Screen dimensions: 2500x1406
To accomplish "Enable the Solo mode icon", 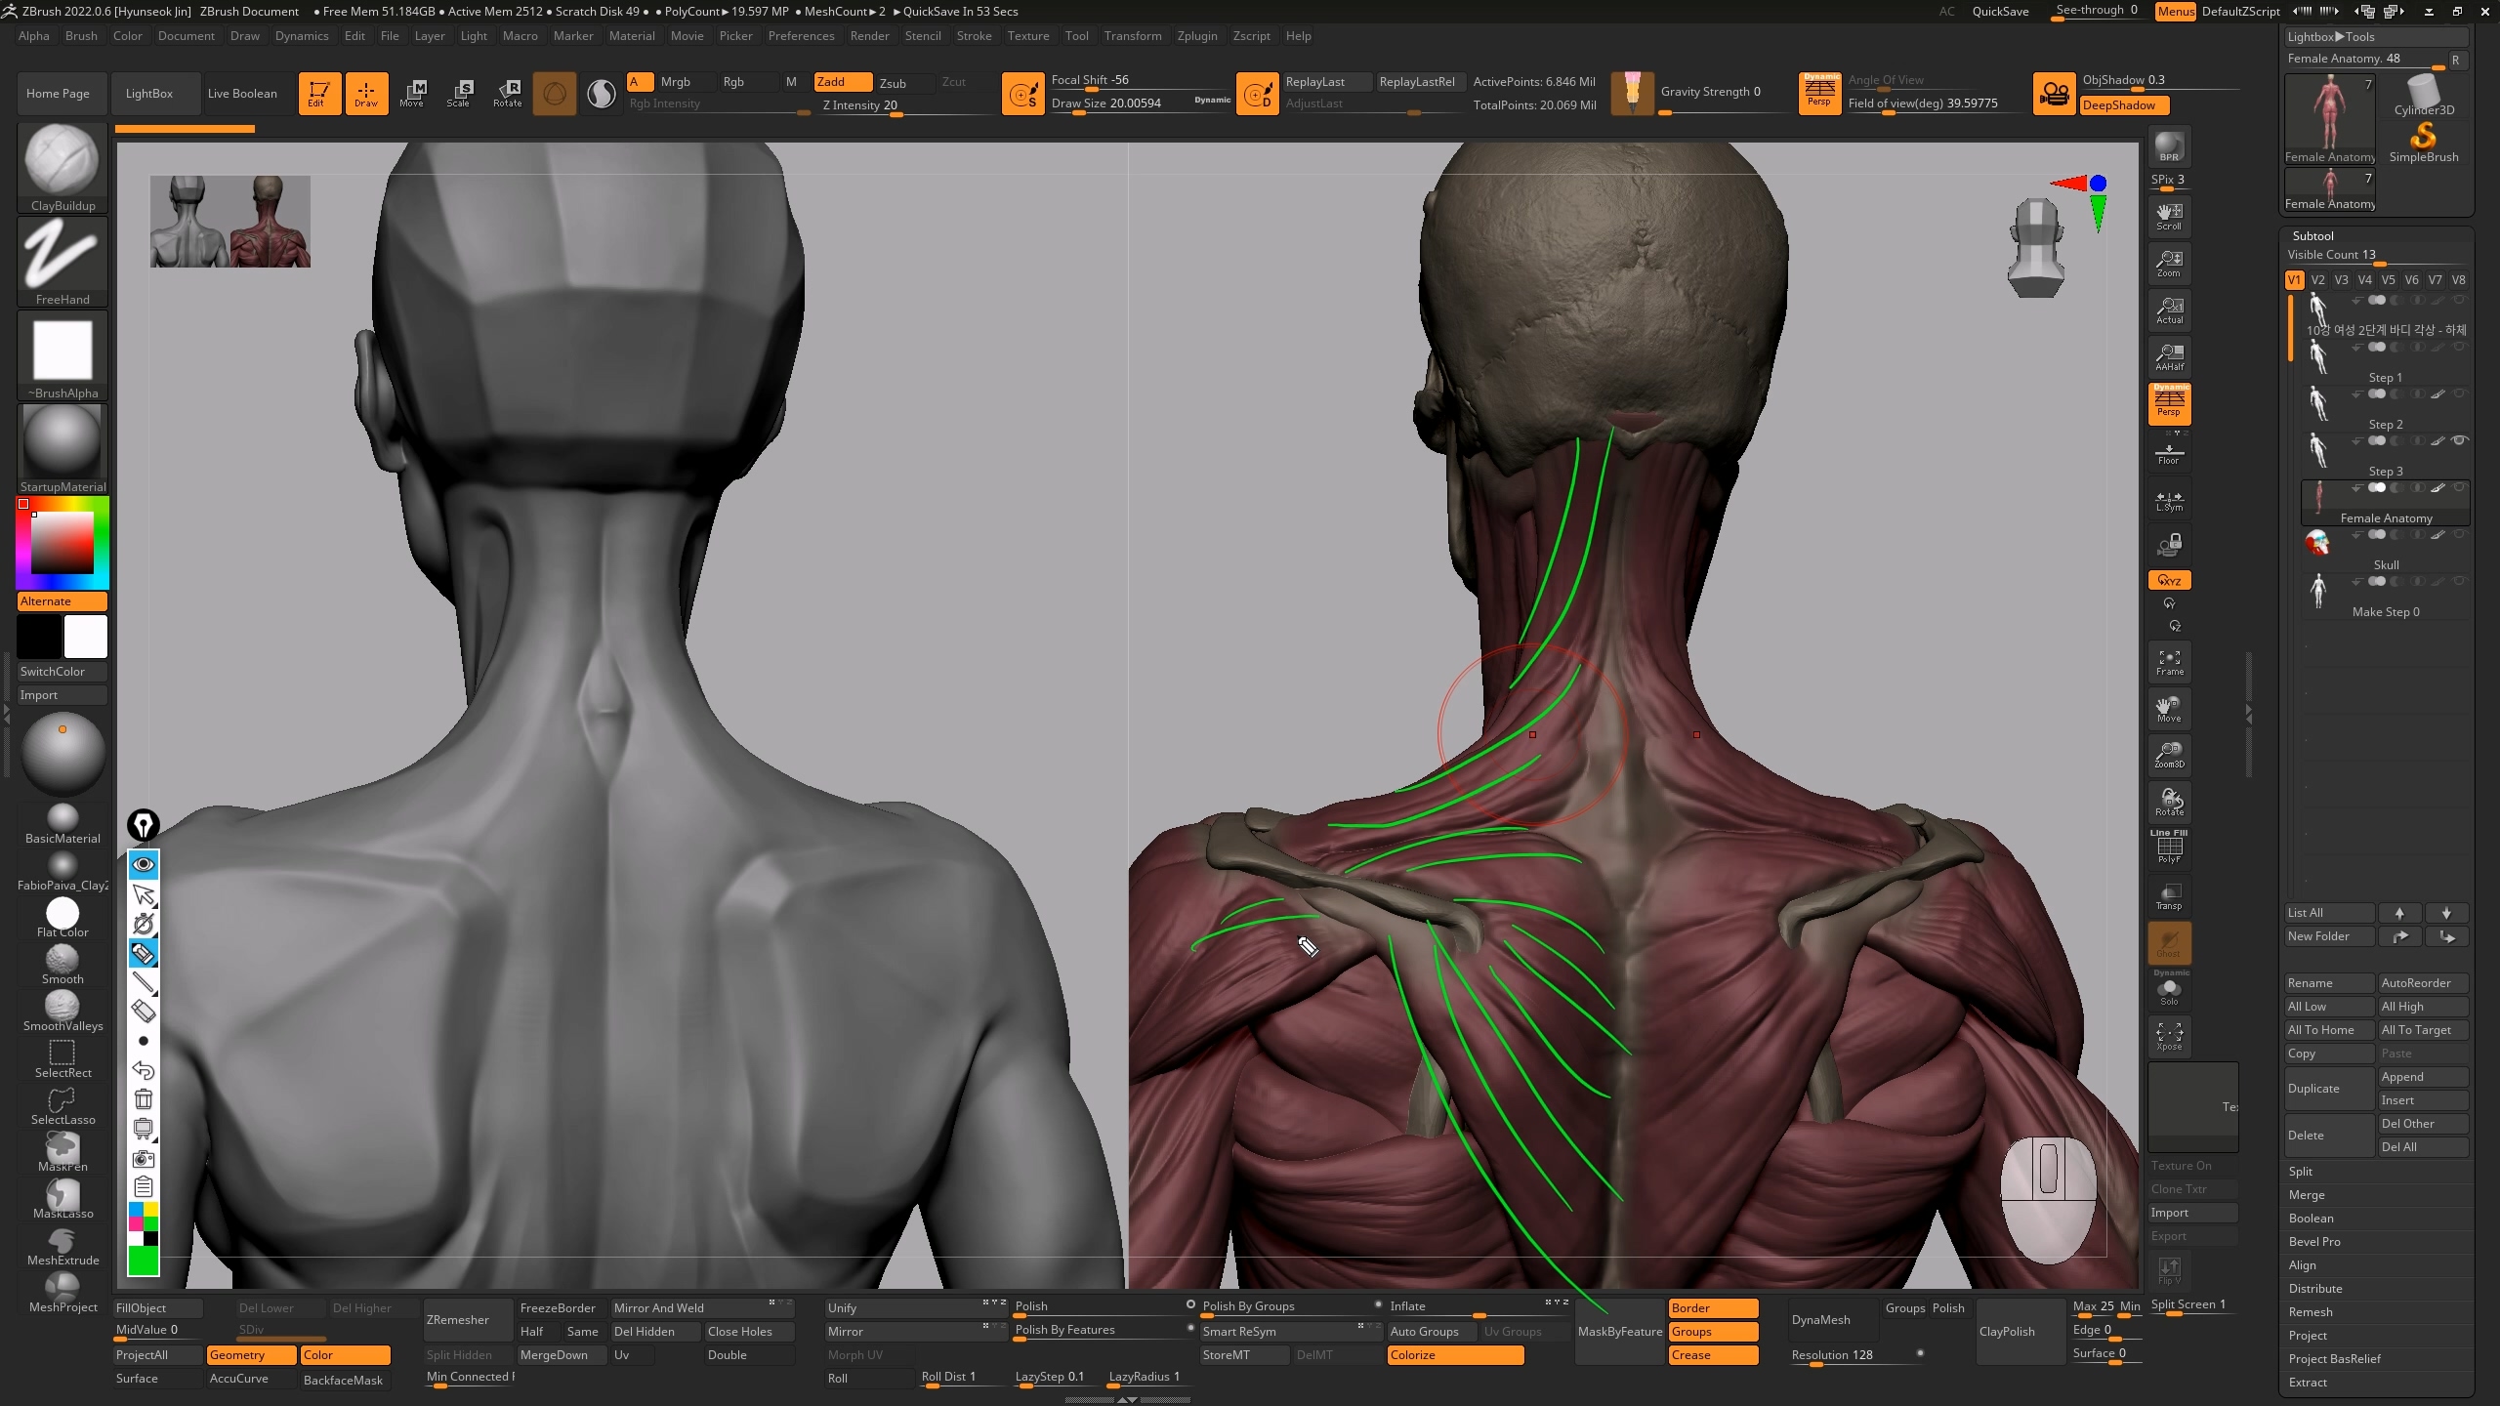I will 2169,991.
